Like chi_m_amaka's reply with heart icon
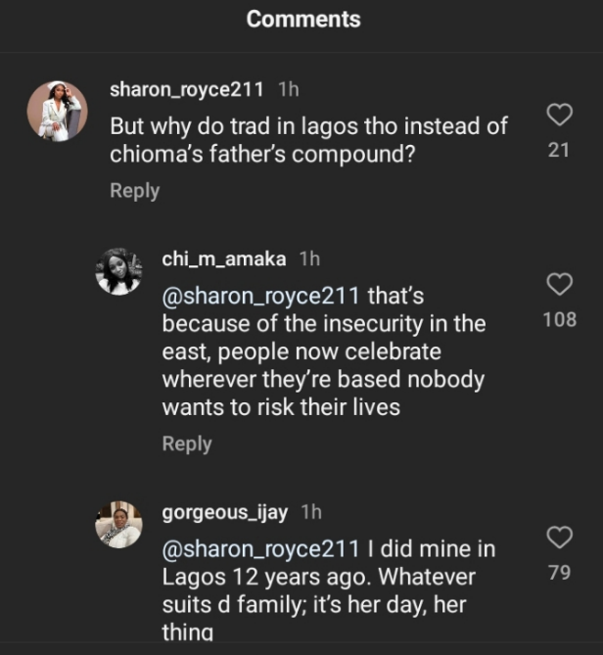The image size is (603, 655). [x=558, y=284]
